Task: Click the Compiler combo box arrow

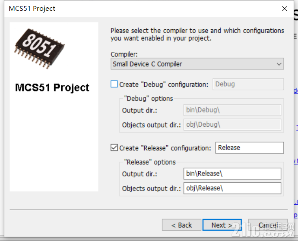Action: (x=279, y=64)
